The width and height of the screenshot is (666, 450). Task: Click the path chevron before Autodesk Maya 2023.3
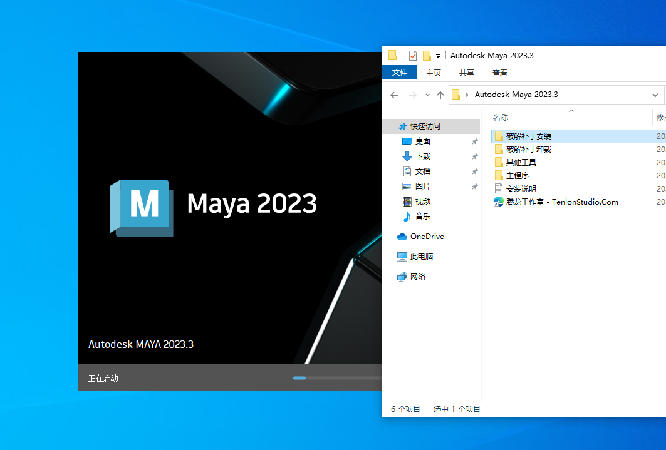click(467, 95)
